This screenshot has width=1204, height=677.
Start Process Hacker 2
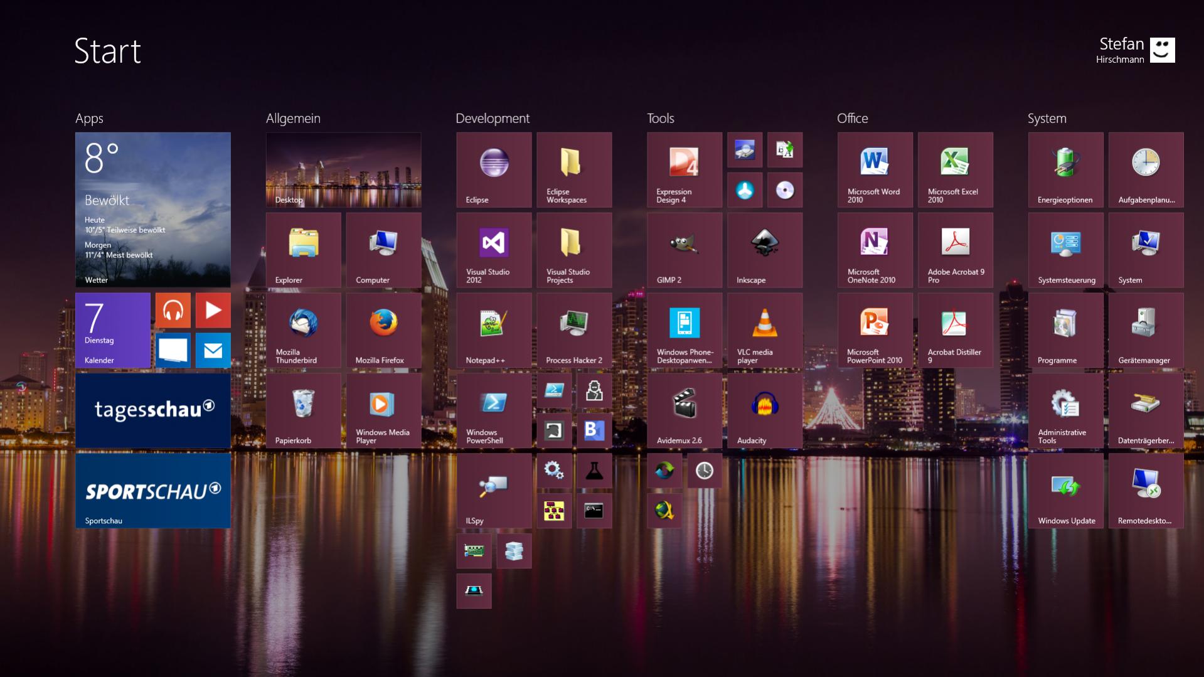click(574, 330)
